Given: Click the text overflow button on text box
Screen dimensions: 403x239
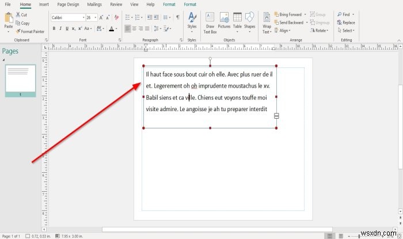Looking at the screenshot, I should tap(276, 116).
